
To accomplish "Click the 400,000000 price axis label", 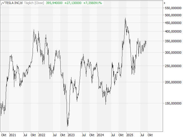I will pos(173,31).
